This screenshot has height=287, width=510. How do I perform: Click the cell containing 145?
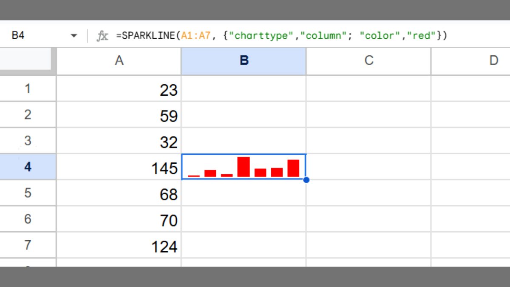(x=119, y=167)
